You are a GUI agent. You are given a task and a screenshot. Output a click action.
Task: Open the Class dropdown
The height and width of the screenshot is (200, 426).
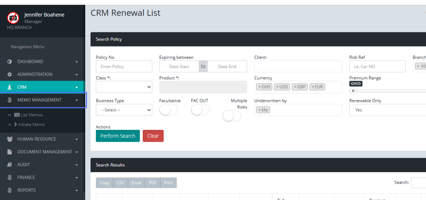(x=124, y=87)
